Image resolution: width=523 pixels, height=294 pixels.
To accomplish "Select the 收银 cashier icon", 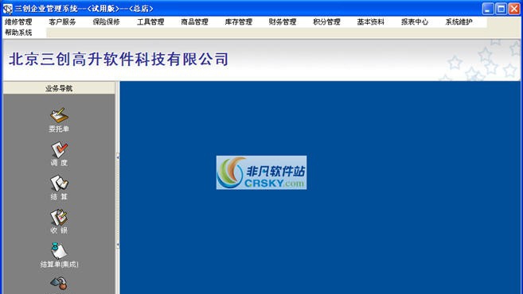I will point(59,218).
